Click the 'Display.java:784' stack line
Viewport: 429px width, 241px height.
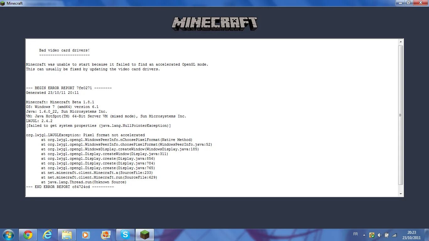(x=98, y=163)
